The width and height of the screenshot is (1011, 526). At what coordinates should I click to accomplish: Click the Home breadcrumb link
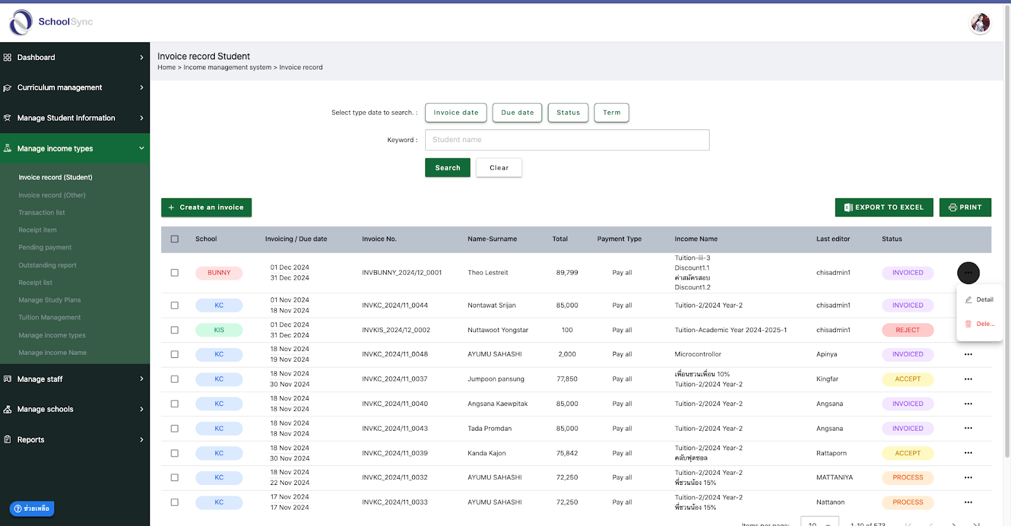(166, 68)
